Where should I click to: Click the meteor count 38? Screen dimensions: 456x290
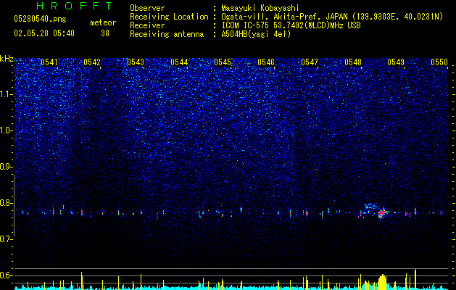click(x=105, y=33)
